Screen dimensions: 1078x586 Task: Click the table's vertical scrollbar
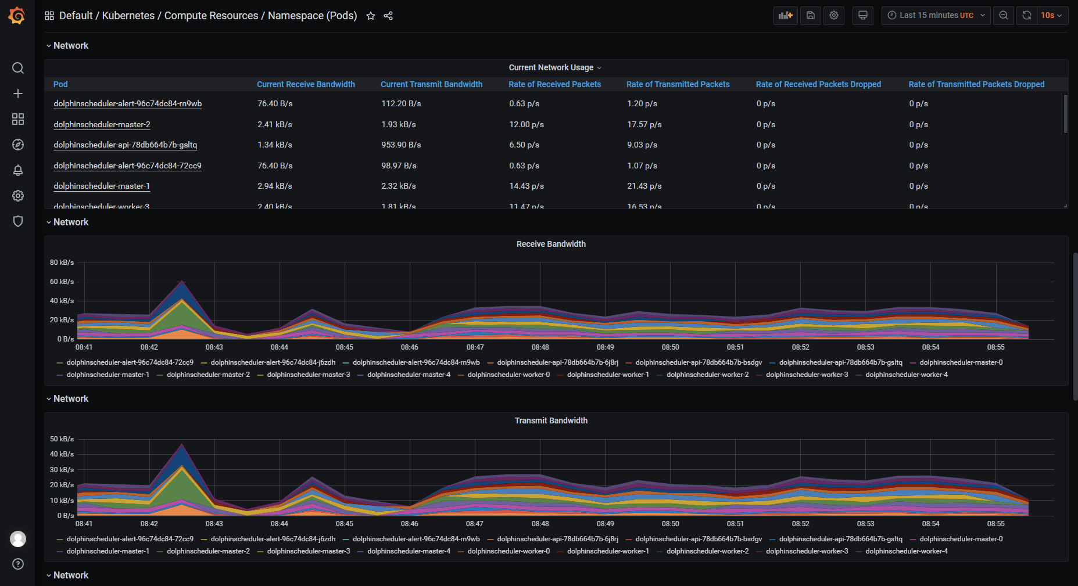tap(1065, 114)
